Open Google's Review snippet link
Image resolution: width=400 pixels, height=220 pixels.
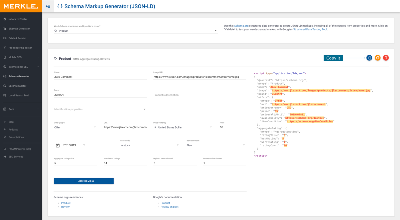(x=169, y=207)
